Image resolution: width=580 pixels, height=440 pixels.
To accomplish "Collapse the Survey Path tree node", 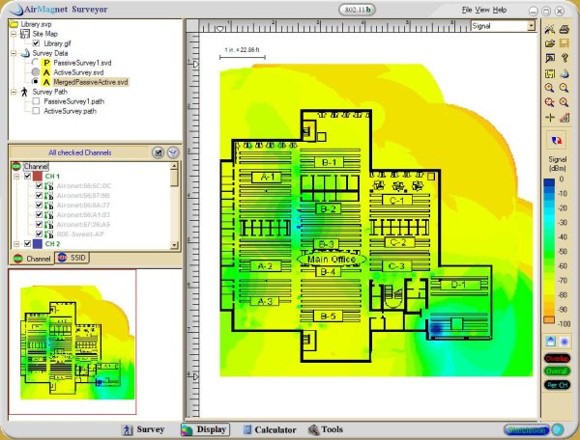I will [x=14, y=92].
